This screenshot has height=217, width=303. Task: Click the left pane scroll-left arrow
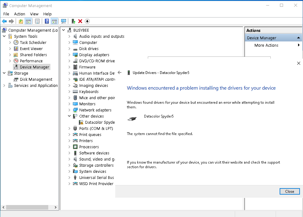tap(3, 207)
